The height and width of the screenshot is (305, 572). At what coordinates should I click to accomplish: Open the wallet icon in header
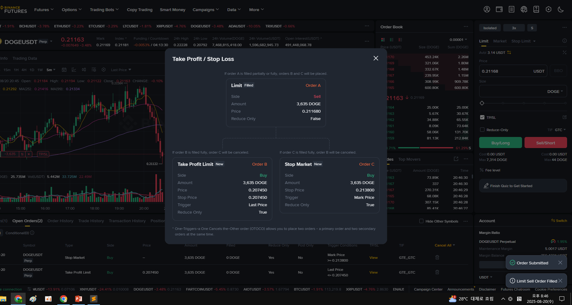[499, 9]
